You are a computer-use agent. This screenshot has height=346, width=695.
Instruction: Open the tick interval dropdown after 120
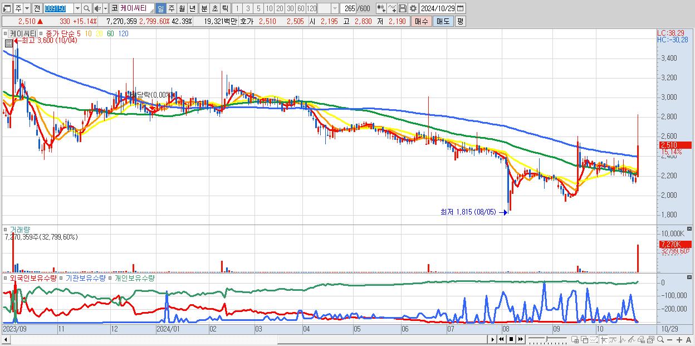pos(335,8)
